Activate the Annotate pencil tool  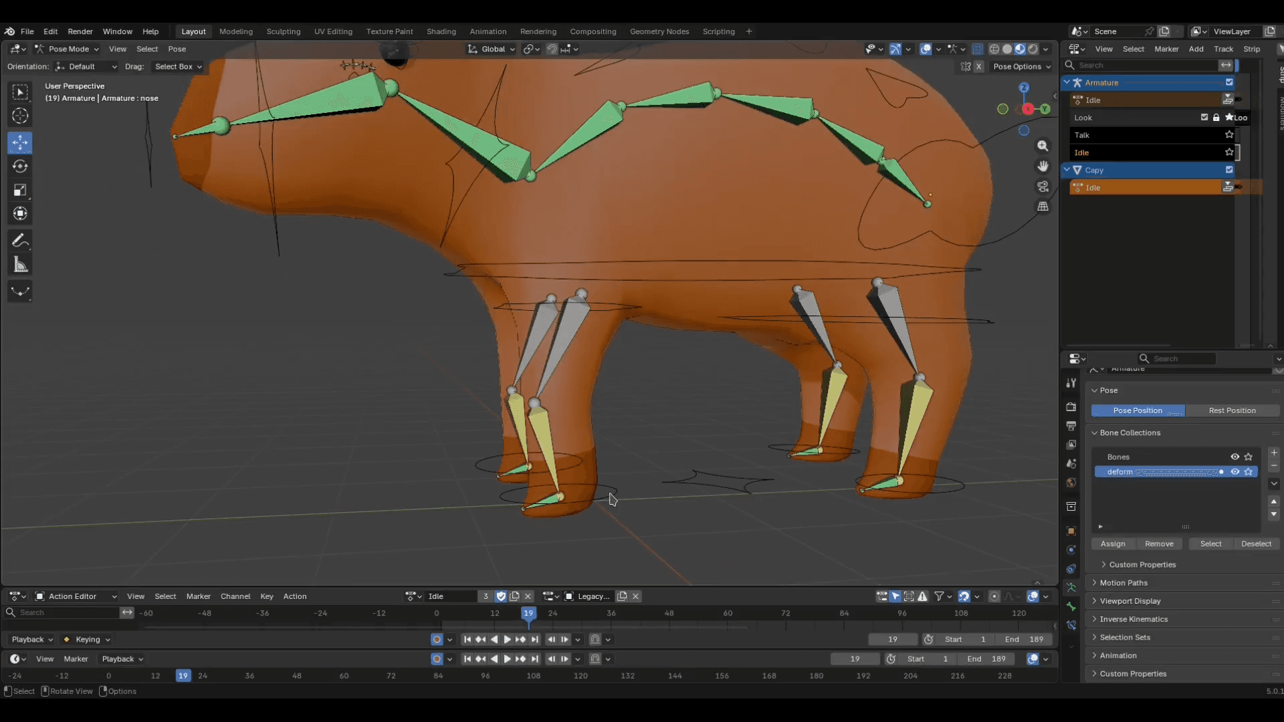[x=20, y=241]
